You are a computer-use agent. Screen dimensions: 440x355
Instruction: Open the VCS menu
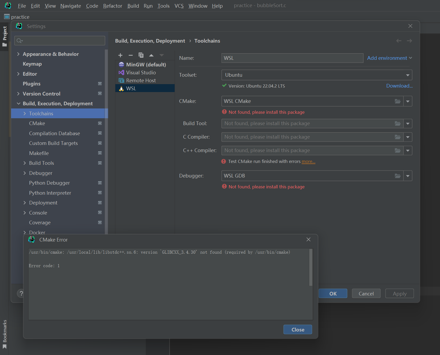(x=179, y=6)
